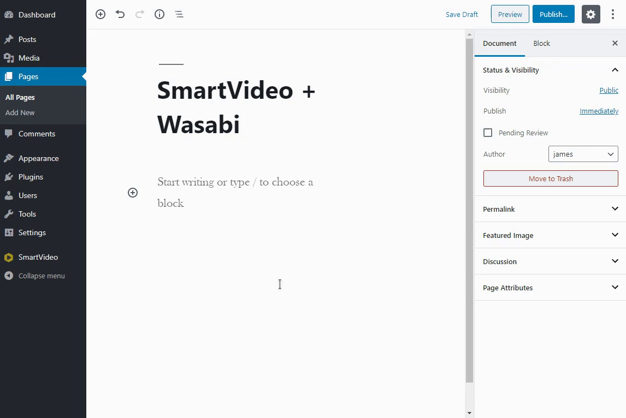Set publish date via Immediately link

(599, 111)
